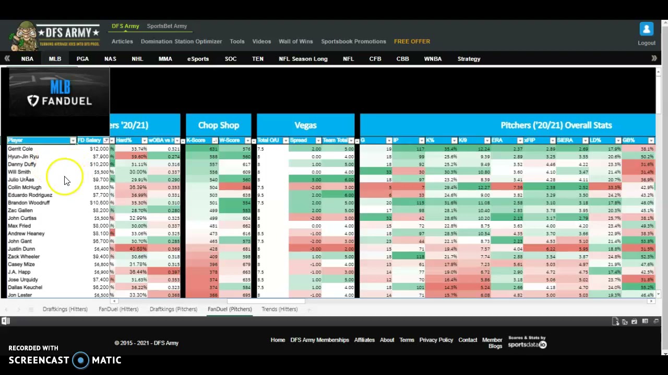This screenshot has width=668, height=375.
Task: Switch to Trends (Hitters) sheet tab
Action: [280, 309]
